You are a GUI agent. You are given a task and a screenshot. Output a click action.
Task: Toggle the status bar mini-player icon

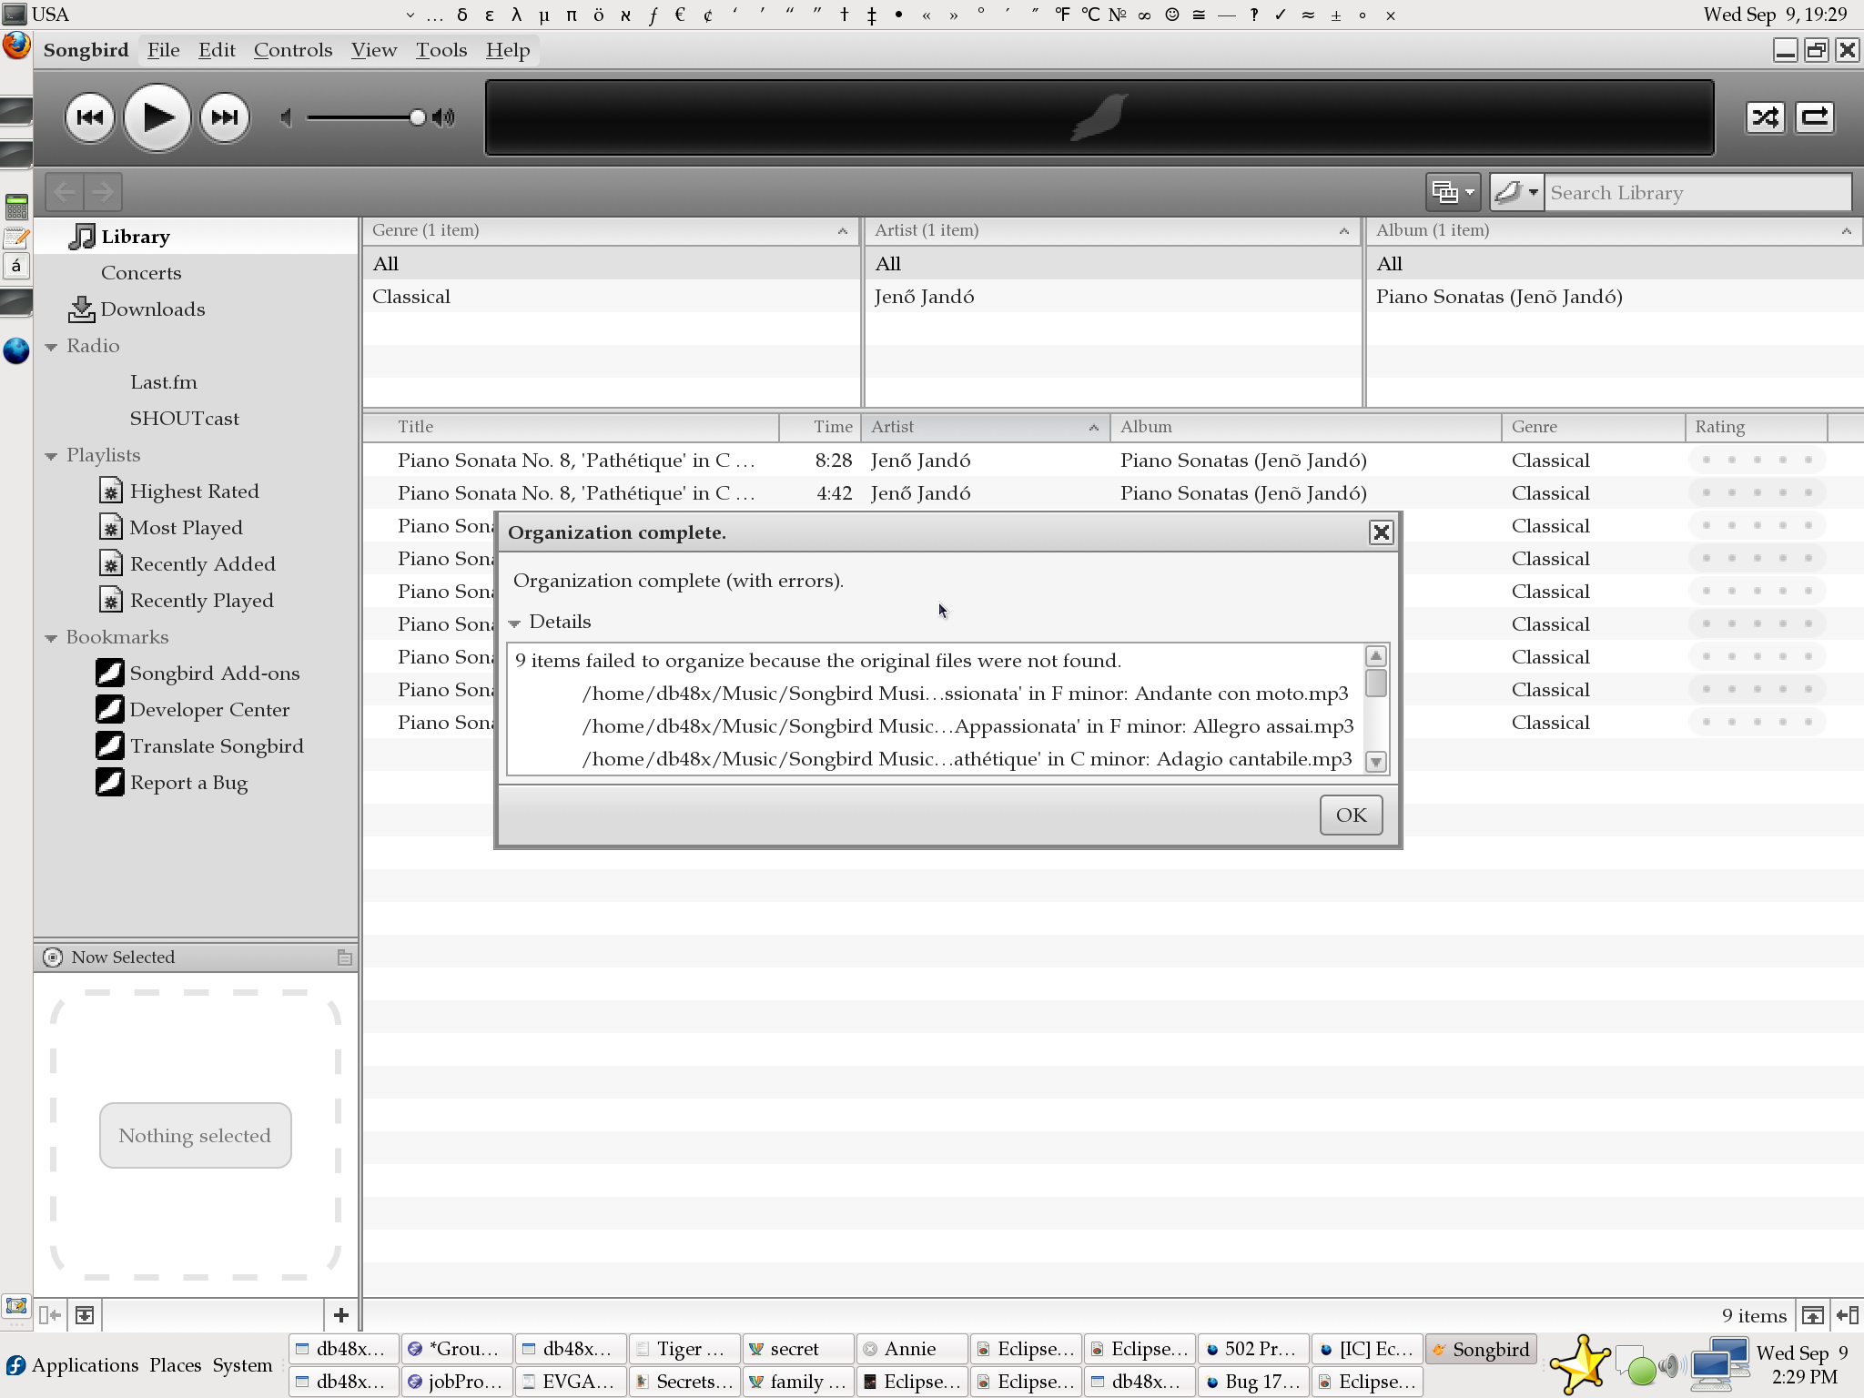pyautogui.click(x=1812, y=1315)
